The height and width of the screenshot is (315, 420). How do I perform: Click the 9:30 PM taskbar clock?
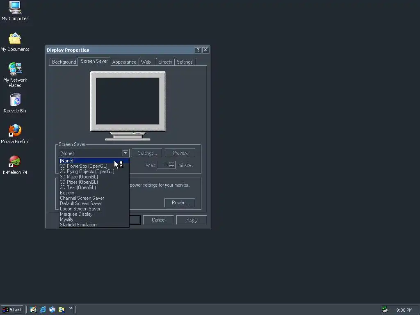[x=404, y=310]
